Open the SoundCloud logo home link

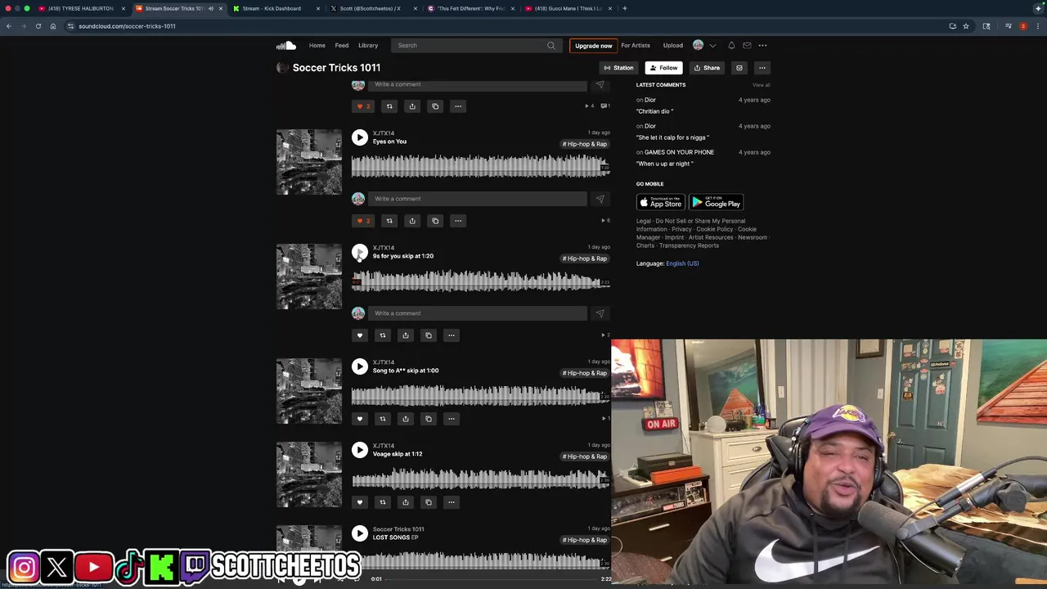[285, 46]
